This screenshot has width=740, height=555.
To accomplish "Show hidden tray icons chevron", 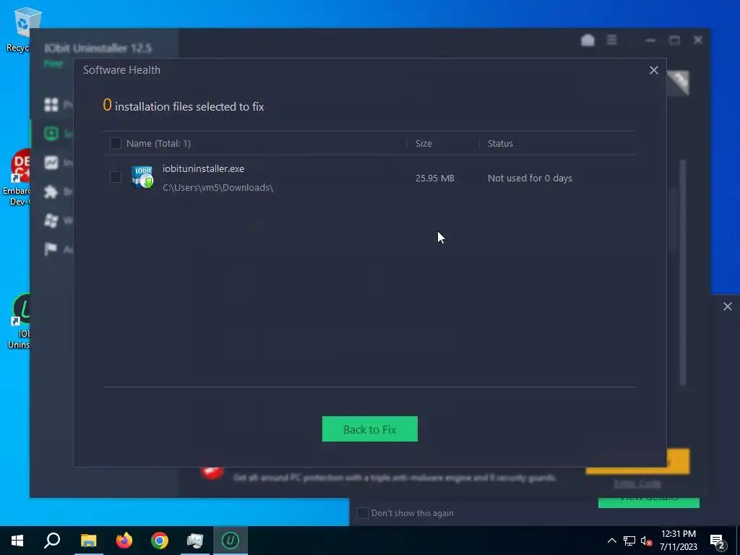I will pyautogui.click(x=611, y=541).
